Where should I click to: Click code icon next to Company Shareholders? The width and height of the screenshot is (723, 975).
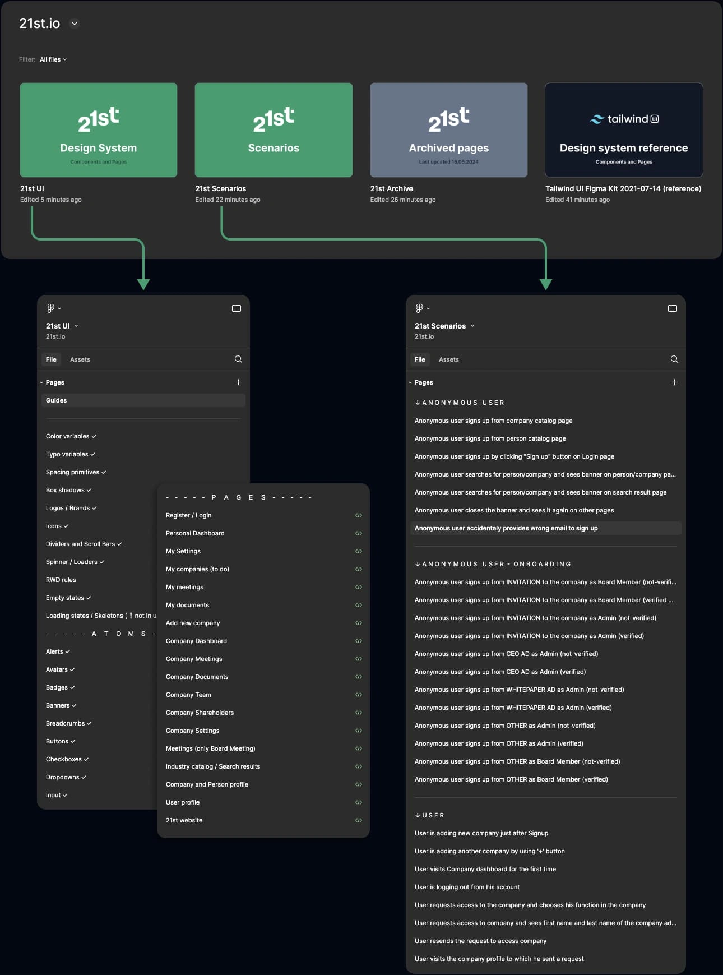(359, 713)
